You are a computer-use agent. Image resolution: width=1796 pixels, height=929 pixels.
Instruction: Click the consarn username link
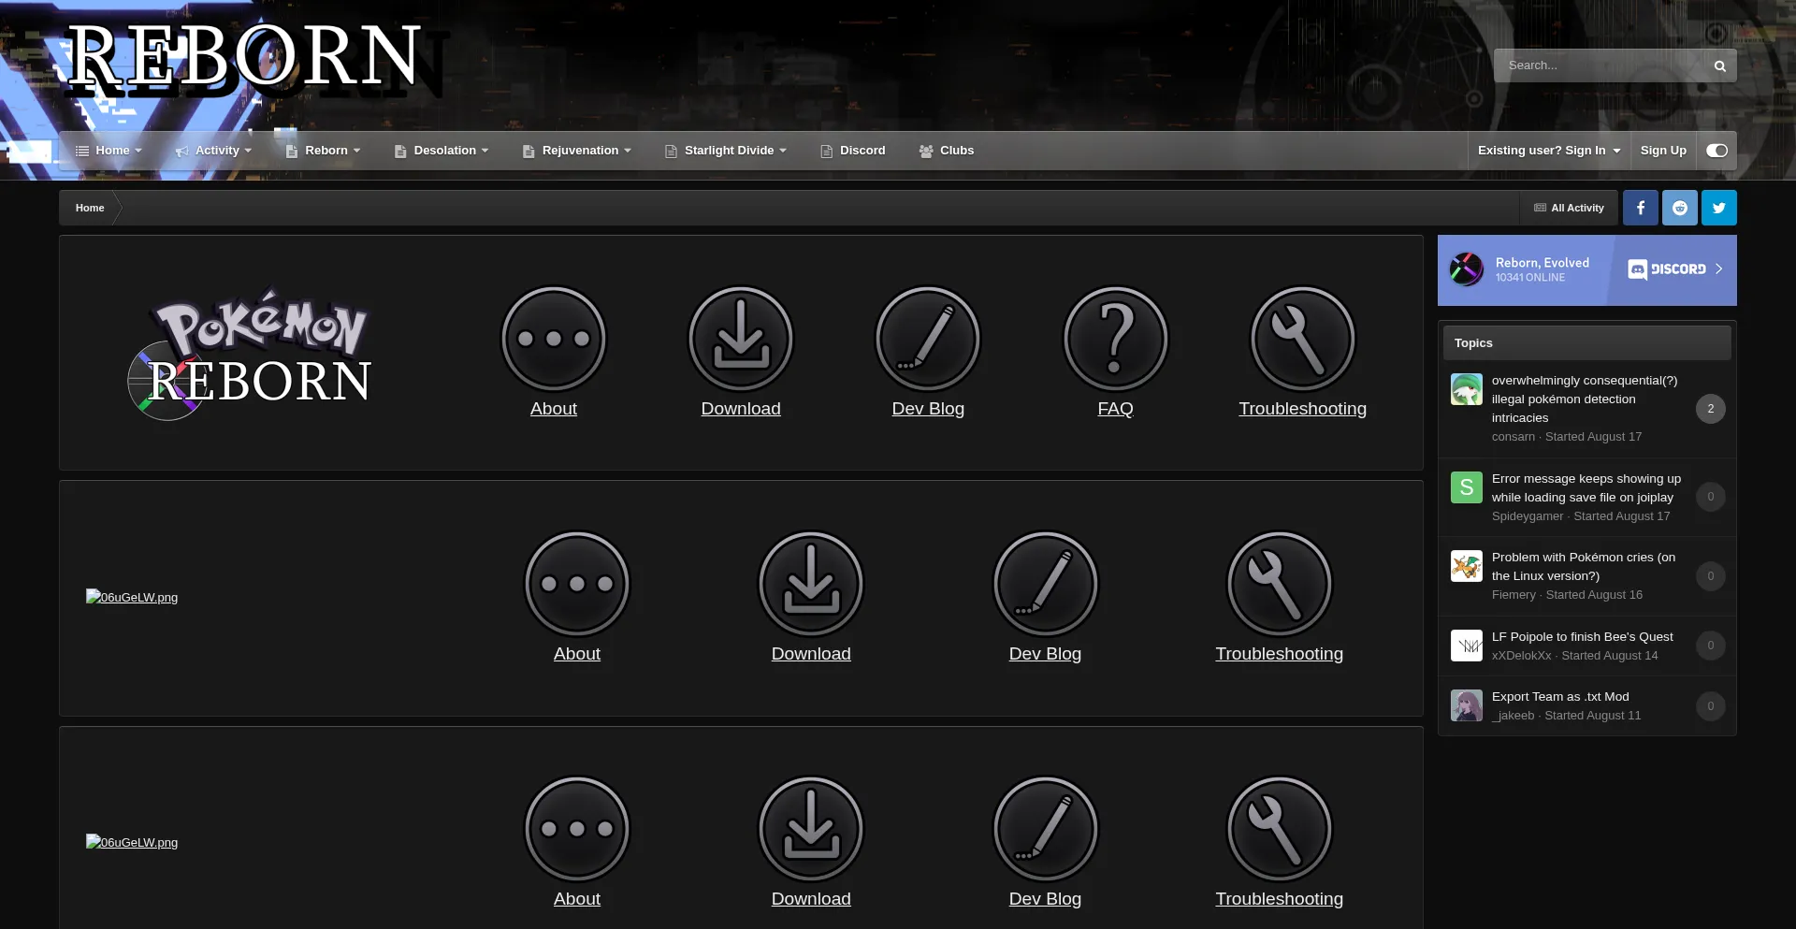pos(1514,437)
